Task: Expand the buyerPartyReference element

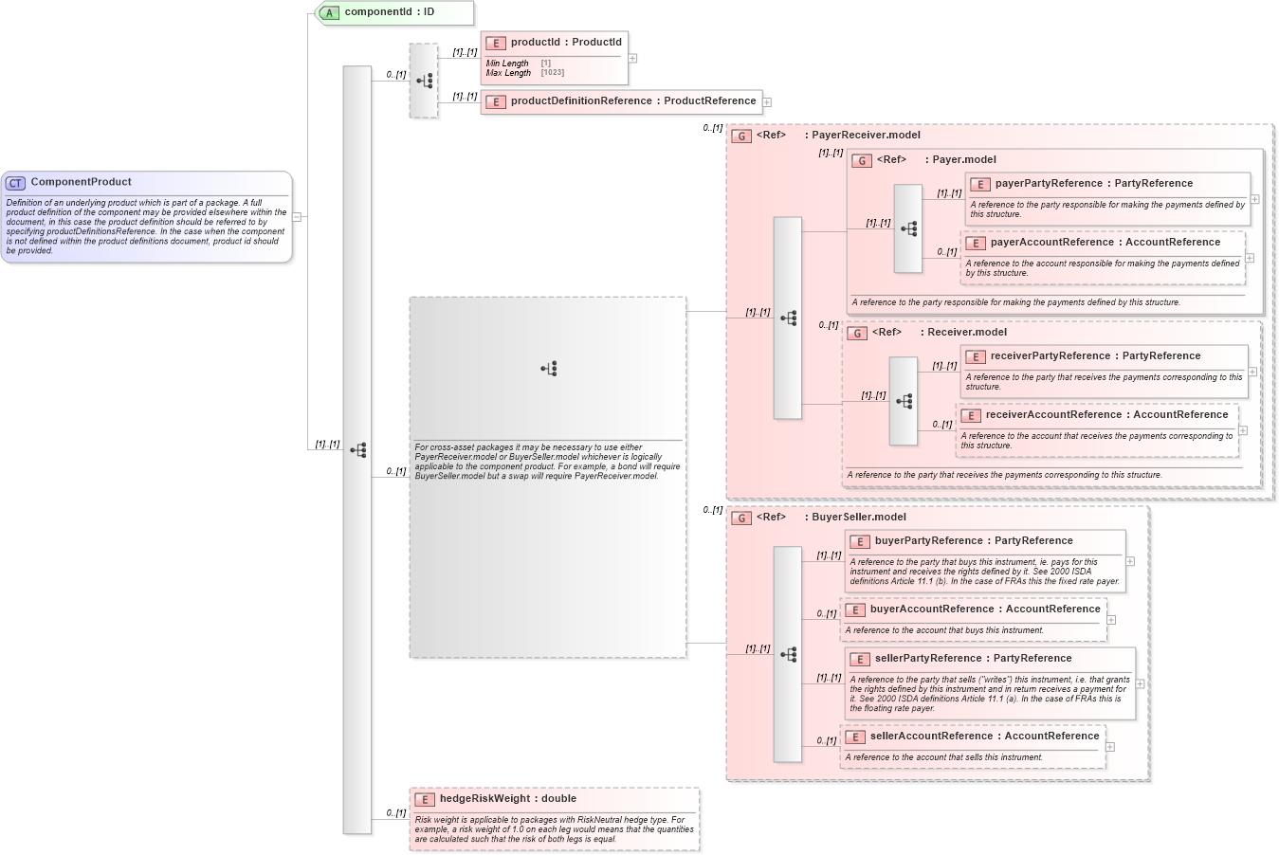Action: (x=1129, y=561)
